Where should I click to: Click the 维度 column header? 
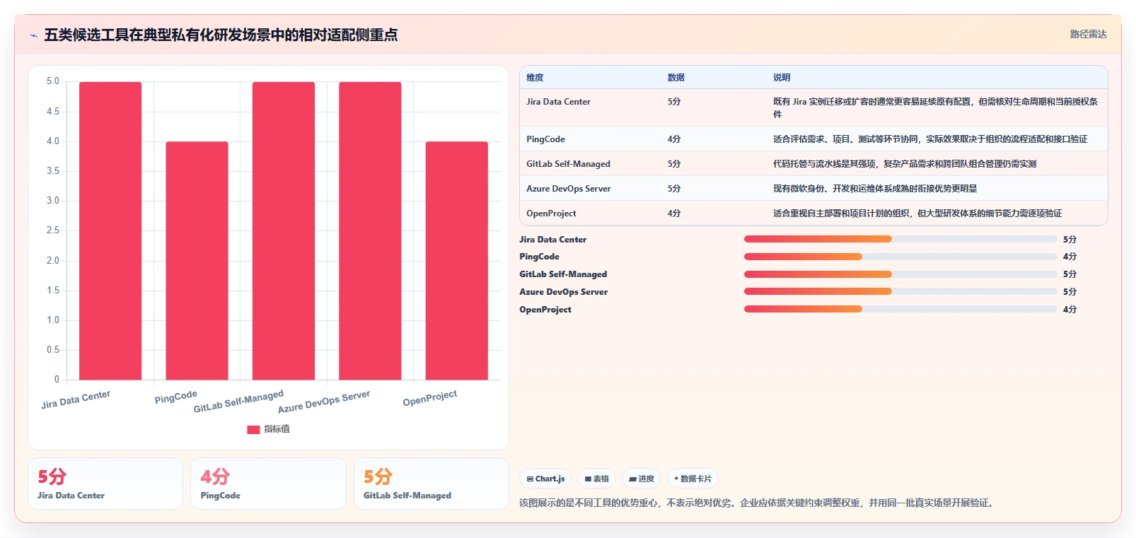[535, 78]
